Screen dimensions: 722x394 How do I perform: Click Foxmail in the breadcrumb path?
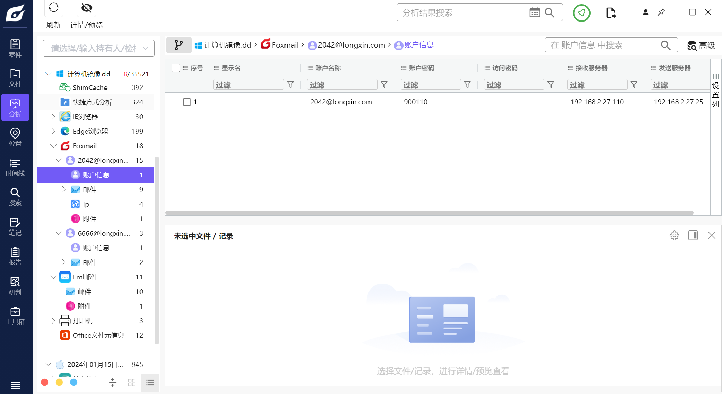coord(285,45)
